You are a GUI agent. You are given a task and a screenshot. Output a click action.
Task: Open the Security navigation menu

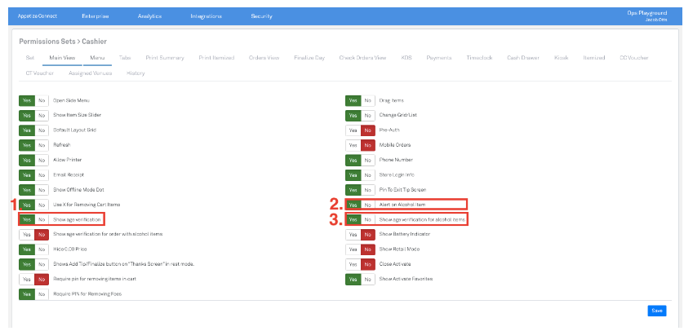[261, 16]
